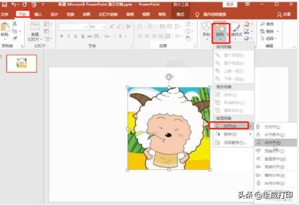This screenshot has height=205, width=299.
Task: Toggle Bold formatting
Action: (x=62, y=36)
